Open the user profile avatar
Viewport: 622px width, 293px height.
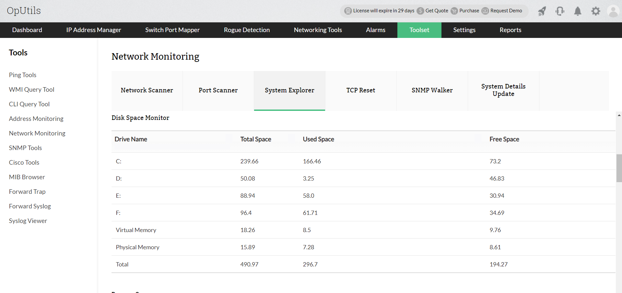click(x=613, y=11)
